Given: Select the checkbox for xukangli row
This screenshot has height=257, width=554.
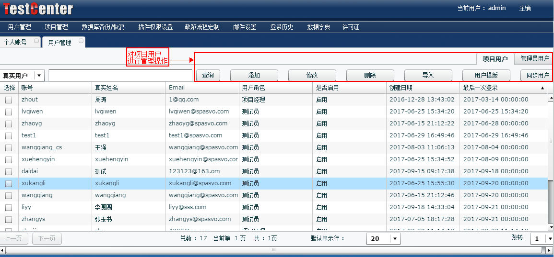Looking at the screenshot, I should click(9, 184).
